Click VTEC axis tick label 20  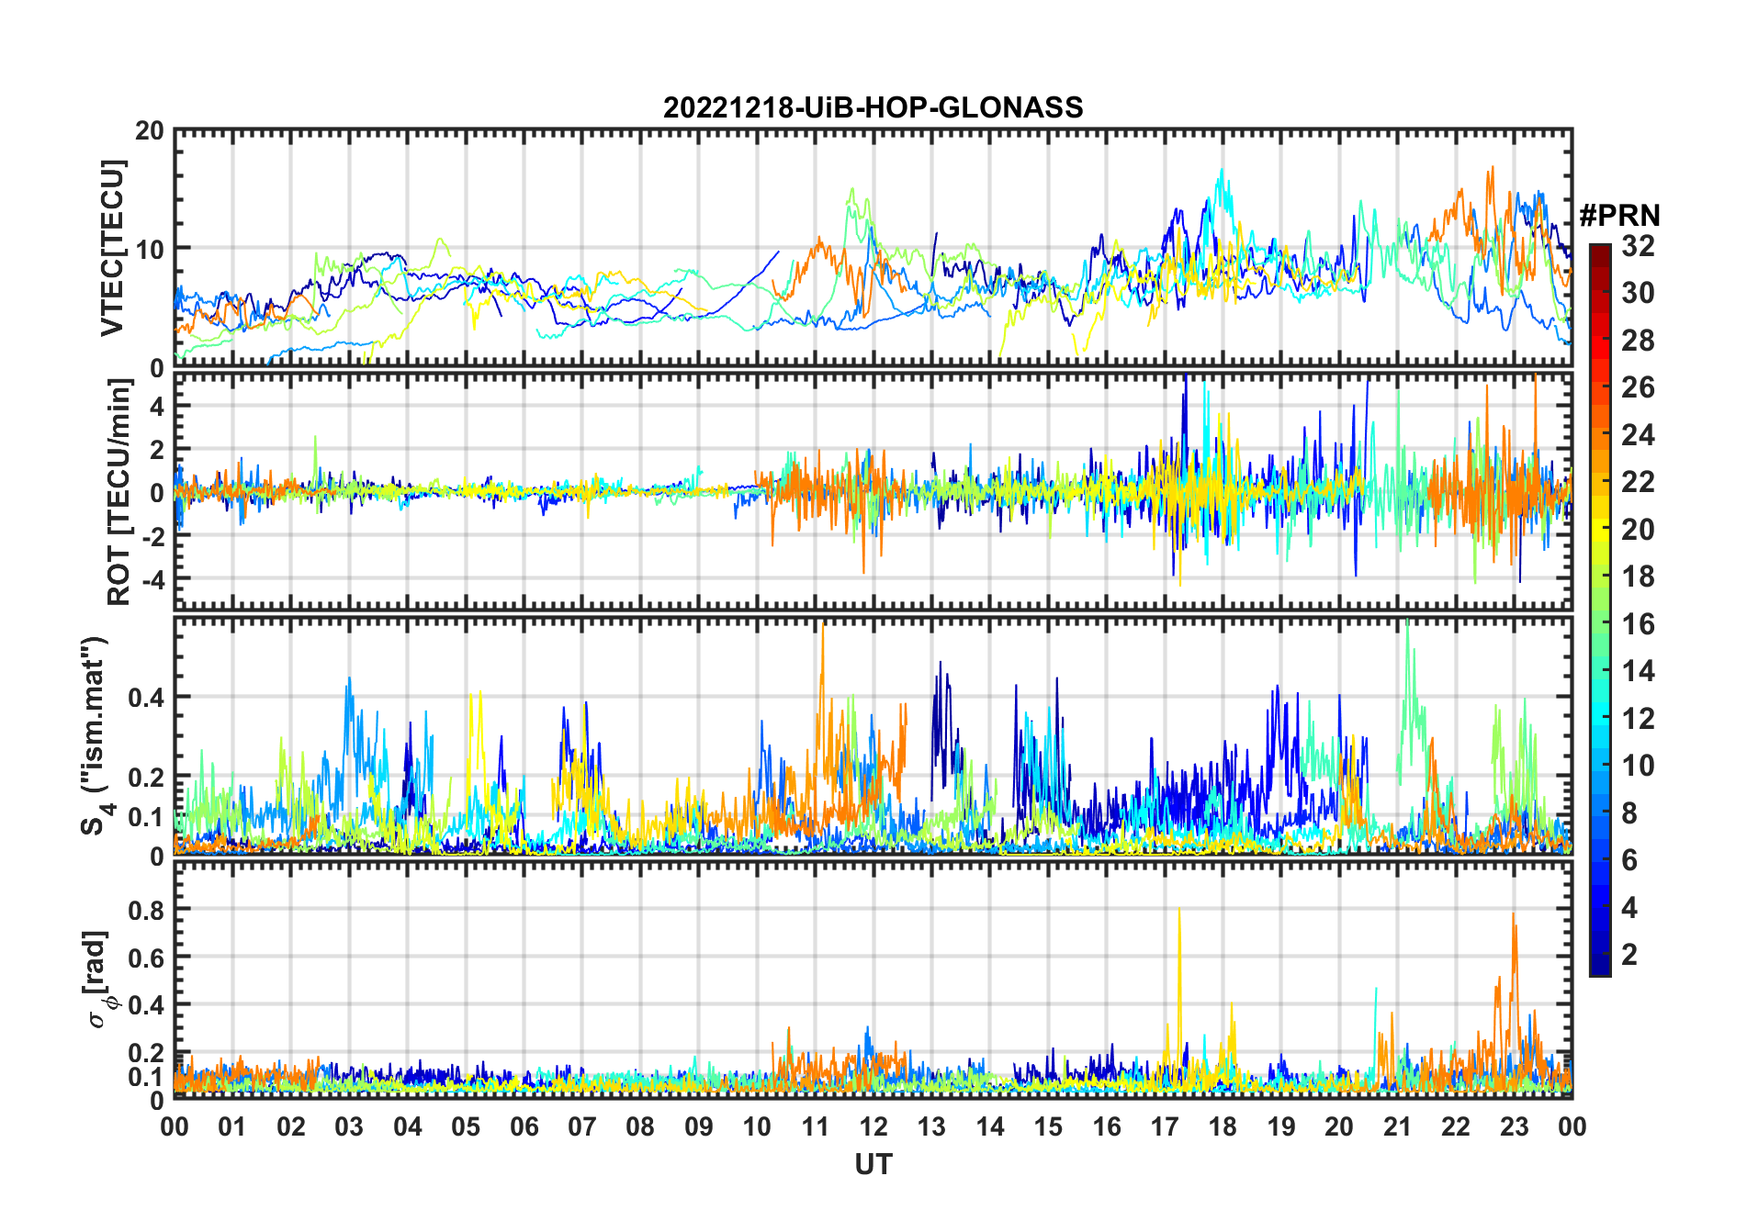coord(150,130)
